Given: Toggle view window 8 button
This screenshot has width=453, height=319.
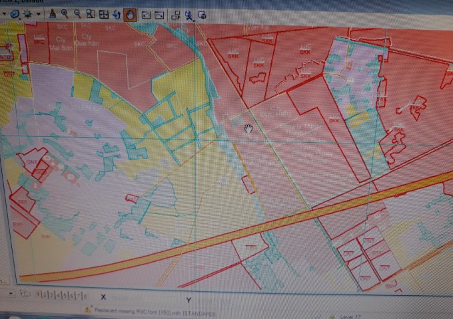Looking at the screenshot, I should pyautogui.click(x=85, y=295).
